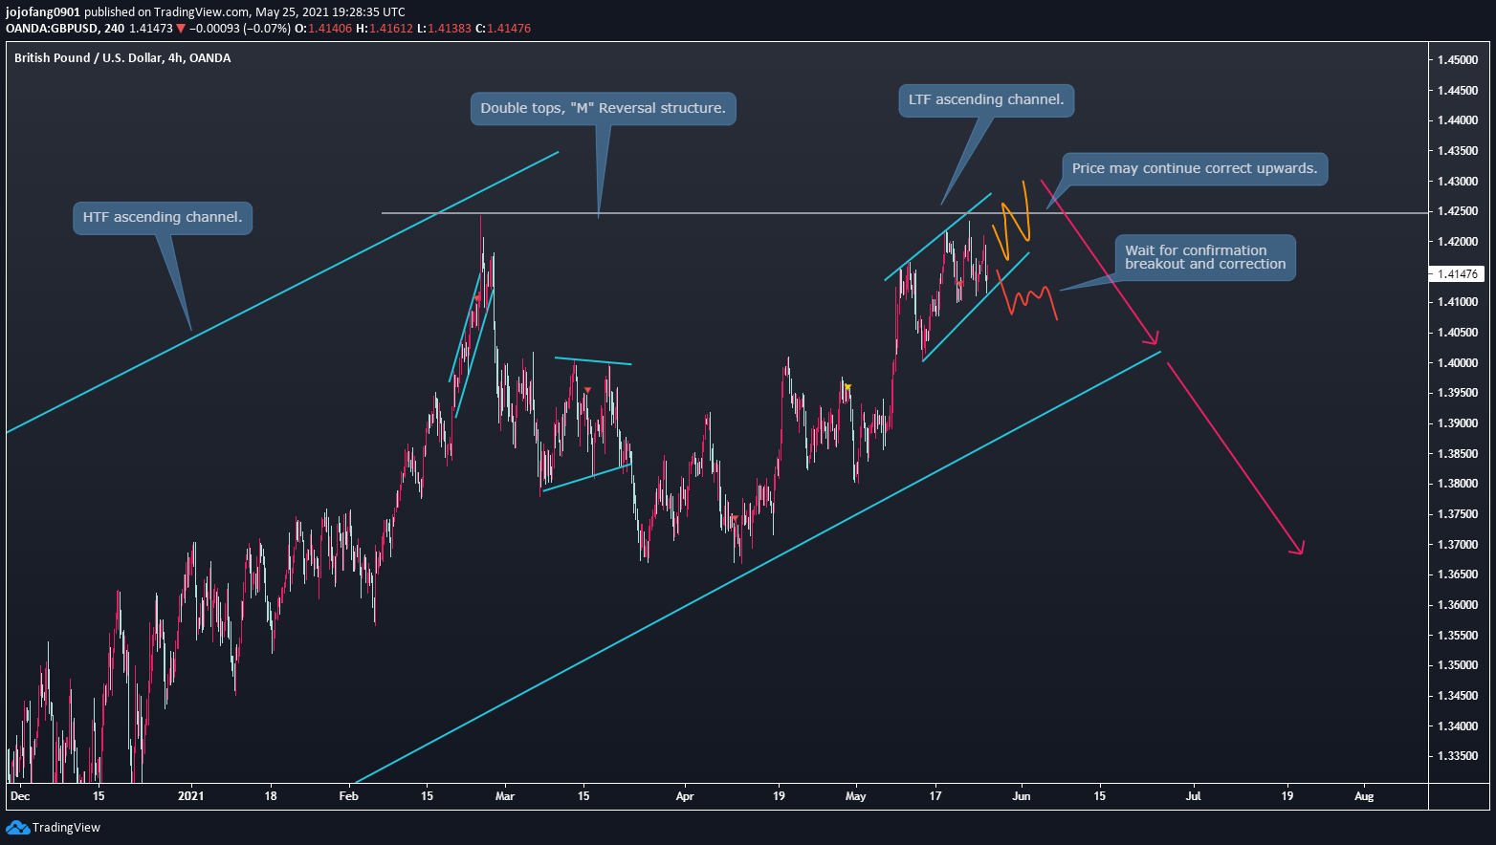The height and width of the screenshot is (845, 1496).
Task: Click the 1.44500 price axis label
Action: point(1457,91)
